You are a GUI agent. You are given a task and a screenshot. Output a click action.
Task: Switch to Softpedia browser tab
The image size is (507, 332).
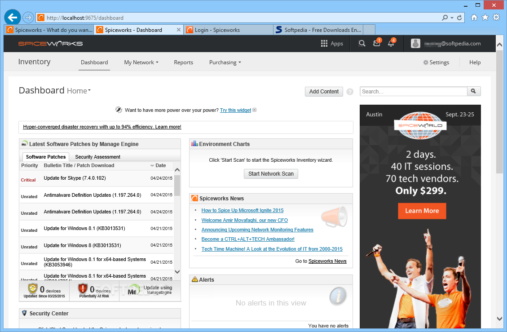click(x=318, y=30)
